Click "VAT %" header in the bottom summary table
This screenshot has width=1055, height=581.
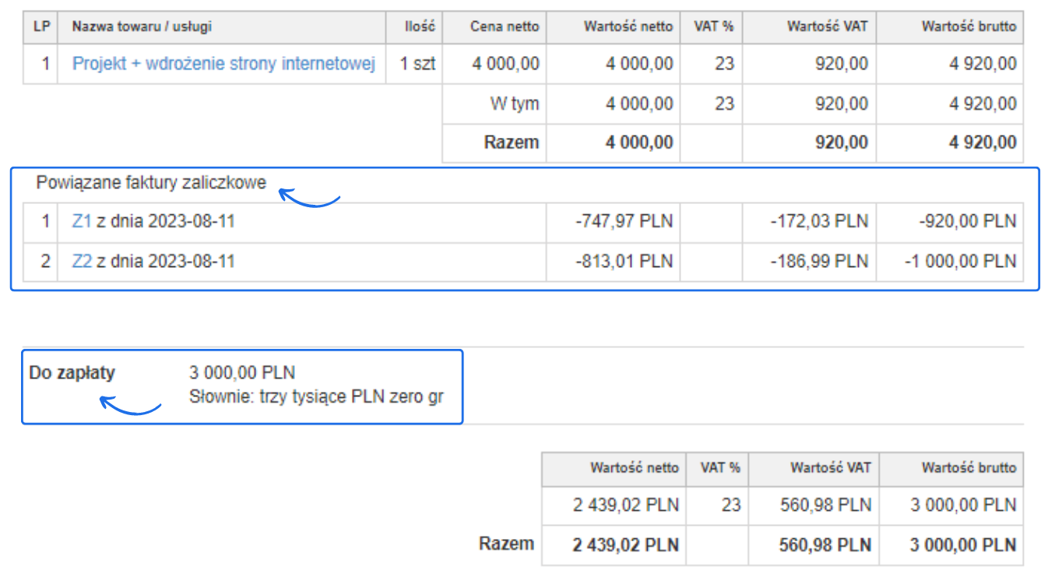pyautogui.click(x=719, y=468)
